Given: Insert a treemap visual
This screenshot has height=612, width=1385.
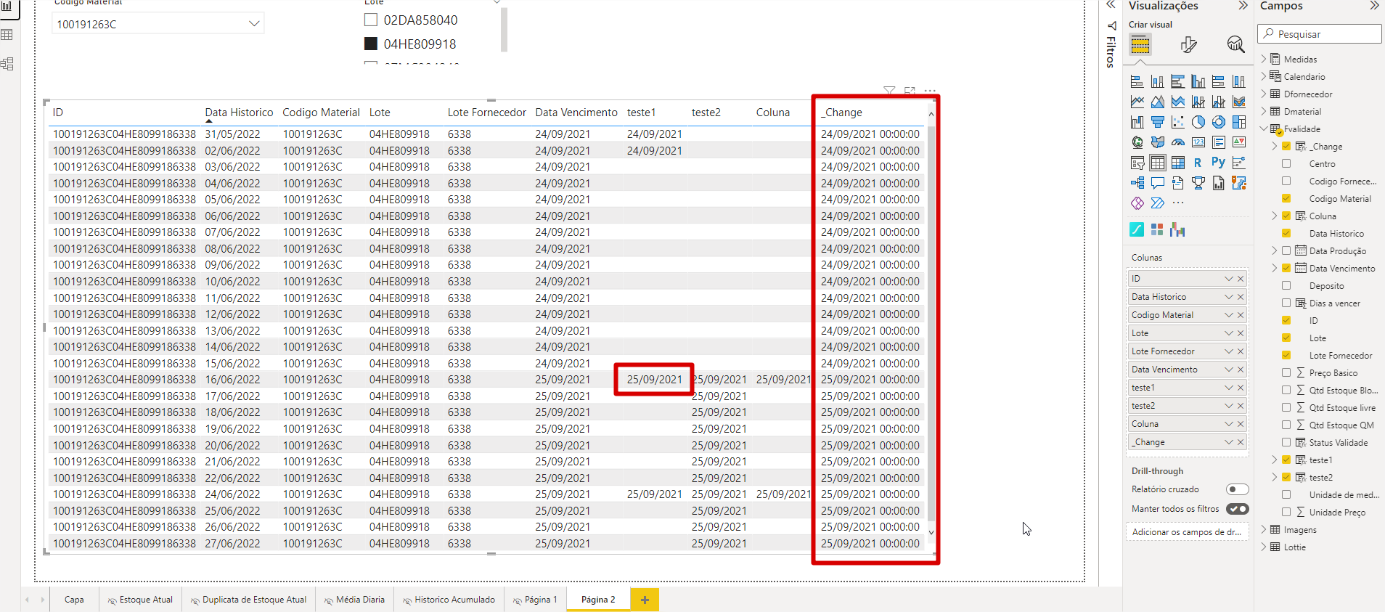Looking at the screenshot, I should pyautogui.click(x=1239, y=122).
